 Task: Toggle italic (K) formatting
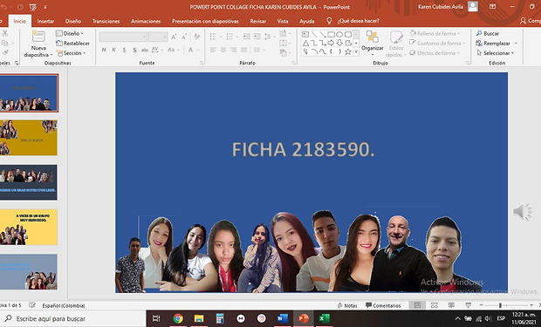click(x=113, y=50)
